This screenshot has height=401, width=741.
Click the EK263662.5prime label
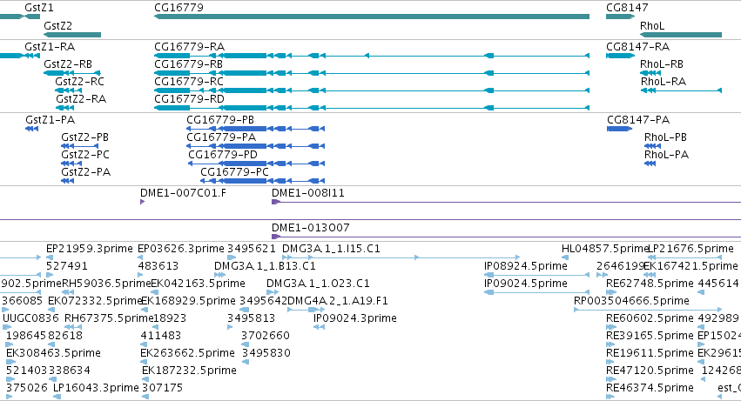pos(187,353)
